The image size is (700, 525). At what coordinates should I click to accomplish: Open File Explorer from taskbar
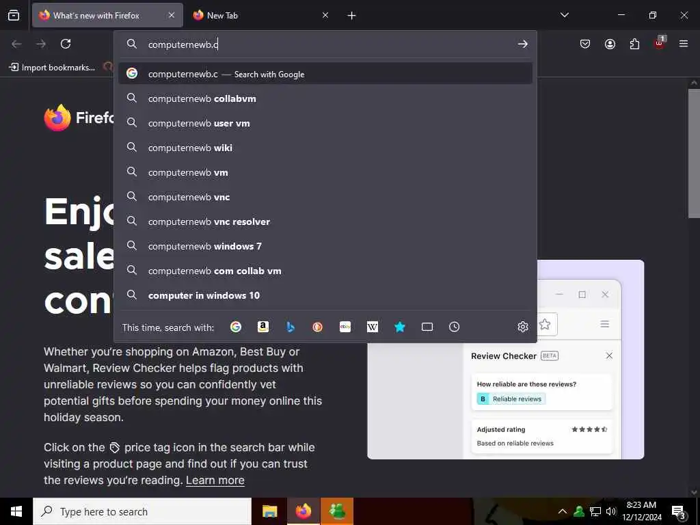[x=269, y=511]
